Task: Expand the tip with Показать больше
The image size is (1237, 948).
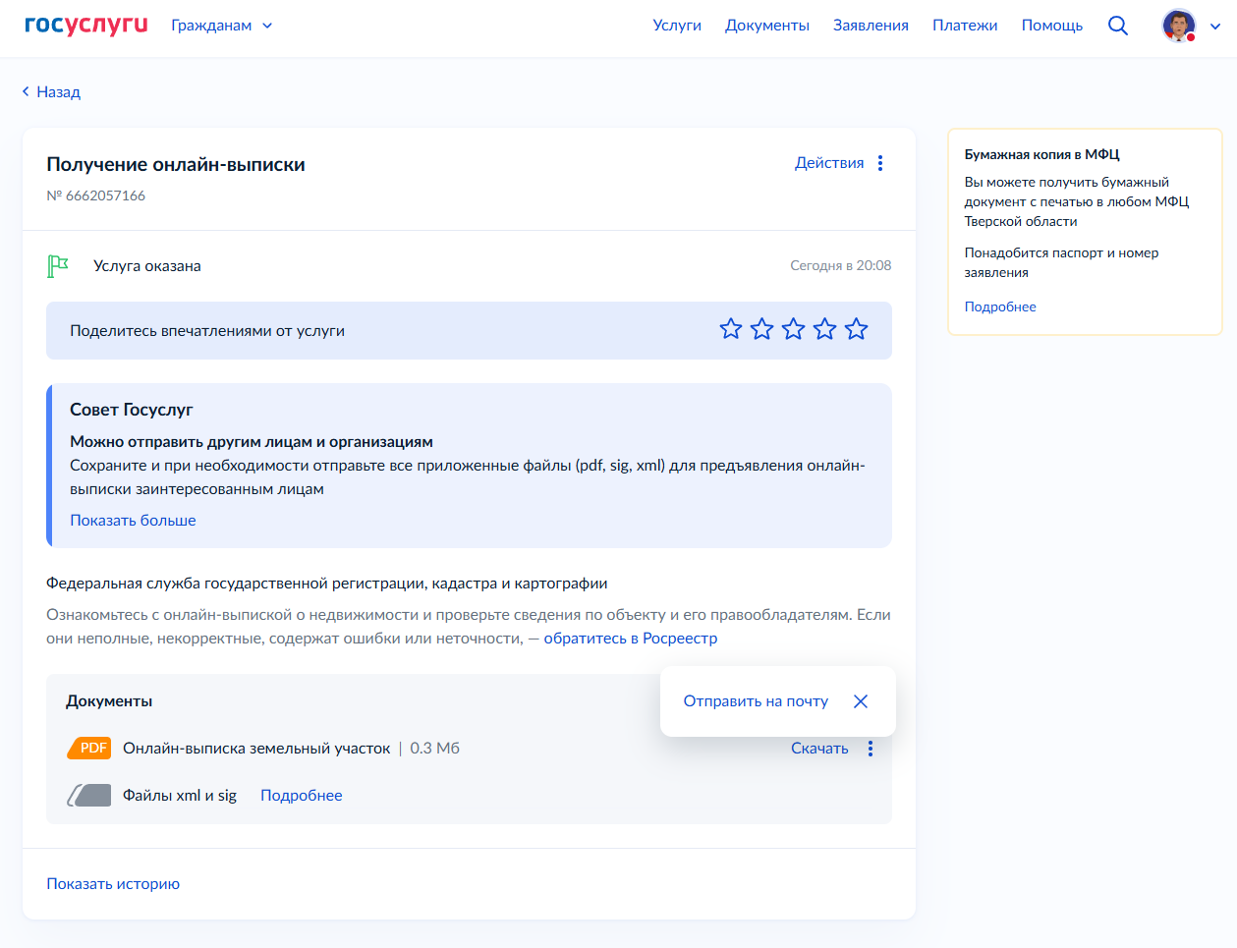Action: (x=133, y=521)
